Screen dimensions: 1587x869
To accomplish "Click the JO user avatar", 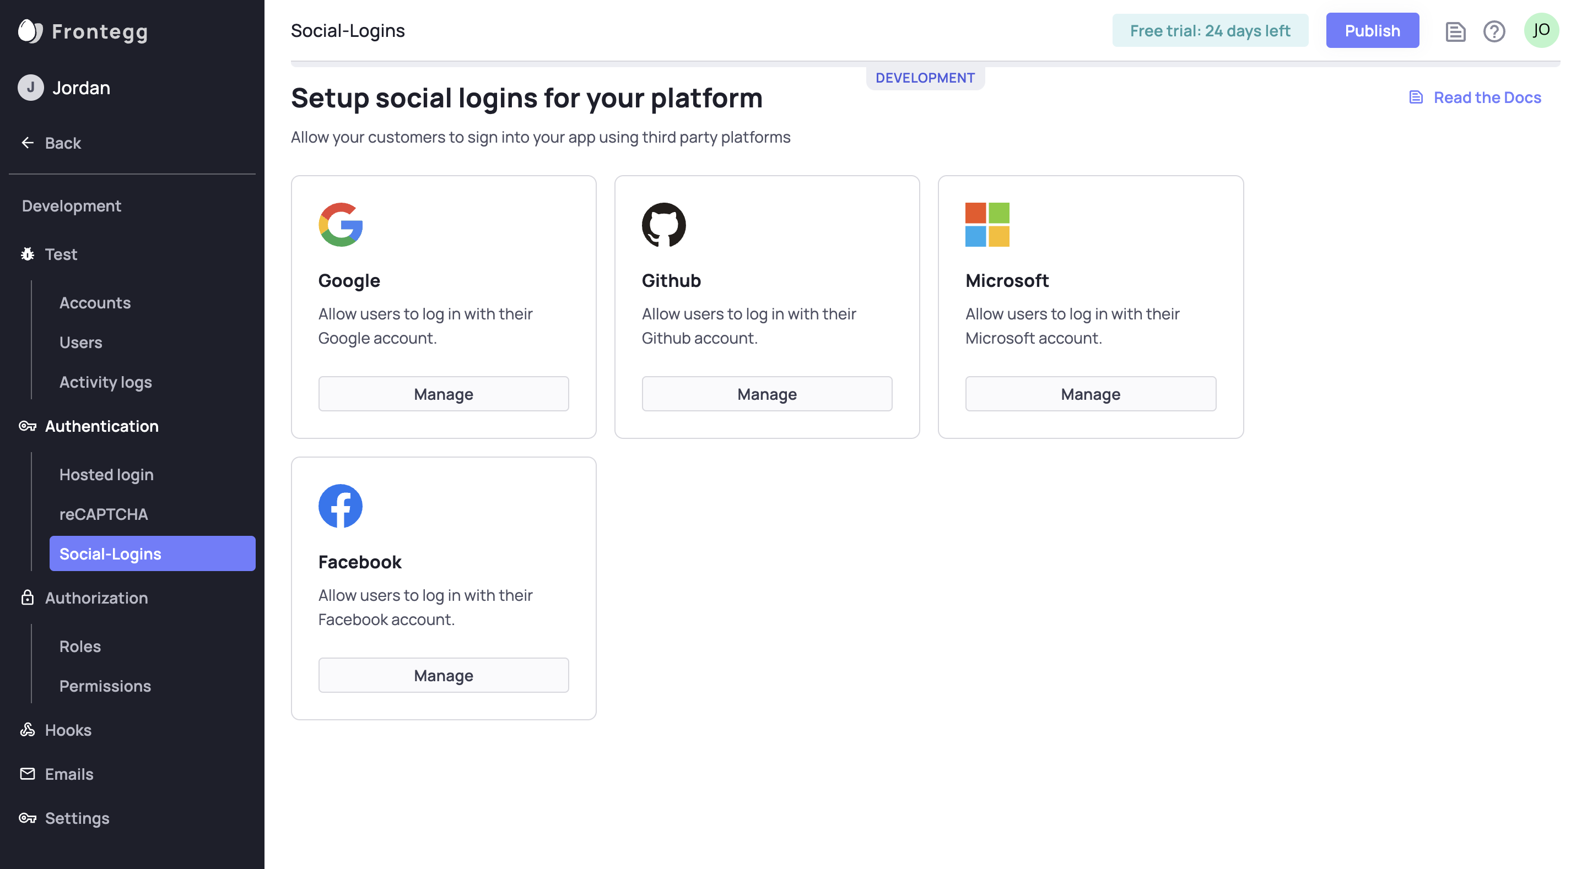I will click(1541, 30).
